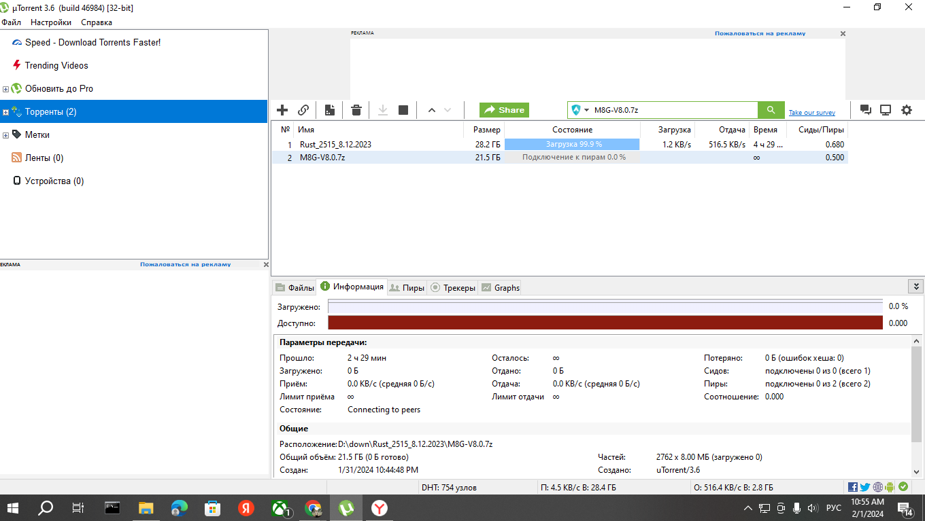Switch to the Пиры tab
This screenshot has height=521, width=925.
pyautogui.click(x=407, y=288)
